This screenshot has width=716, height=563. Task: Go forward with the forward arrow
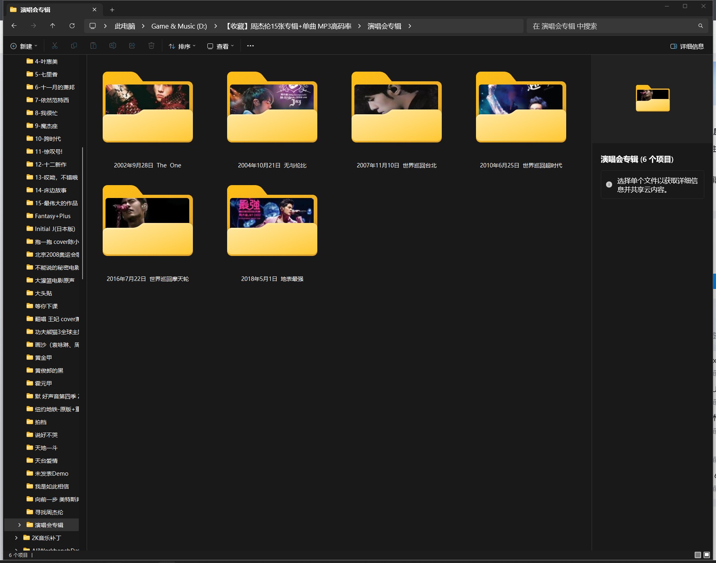[x=33, y=26]
